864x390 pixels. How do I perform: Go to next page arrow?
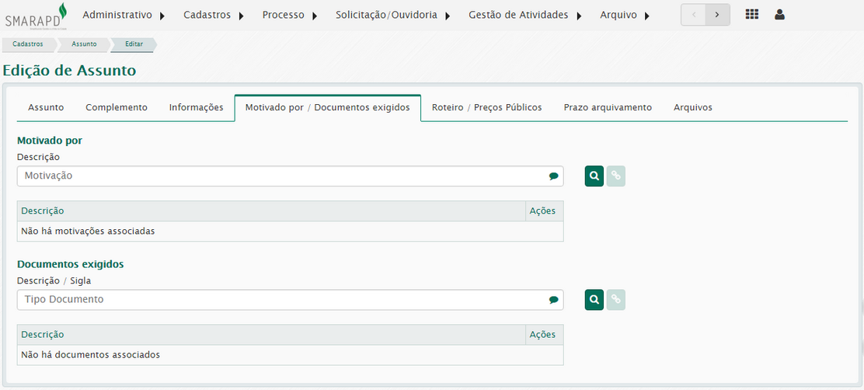[x=717, y=15]
